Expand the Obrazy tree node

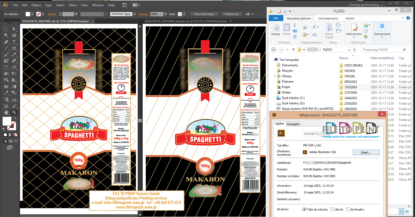[275, 76]
